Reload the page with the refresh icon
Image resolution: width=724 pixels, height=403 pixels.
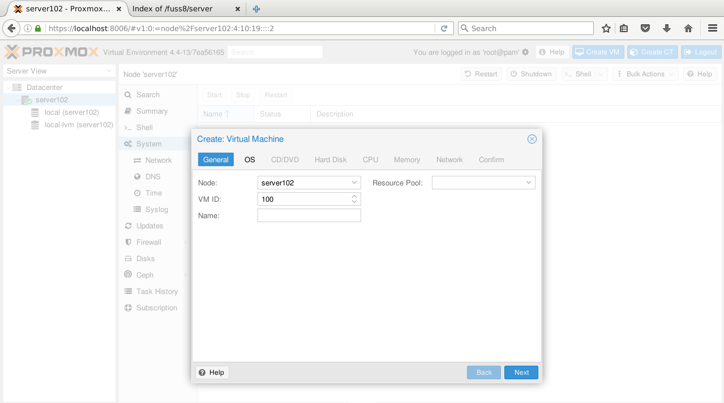(x=444, y=28)
